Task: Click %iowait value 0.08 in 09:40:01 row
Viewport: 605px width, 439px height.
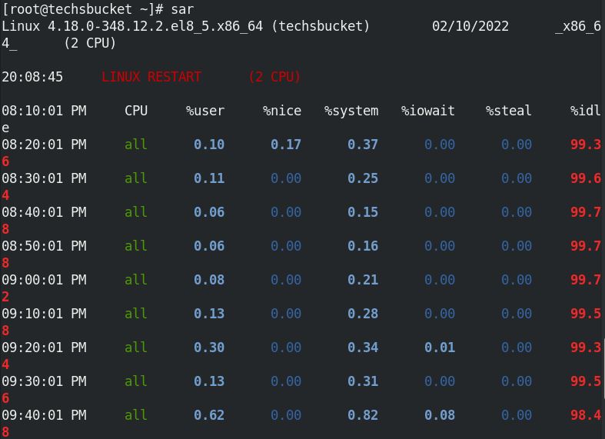Action: [x=440, y=415]
